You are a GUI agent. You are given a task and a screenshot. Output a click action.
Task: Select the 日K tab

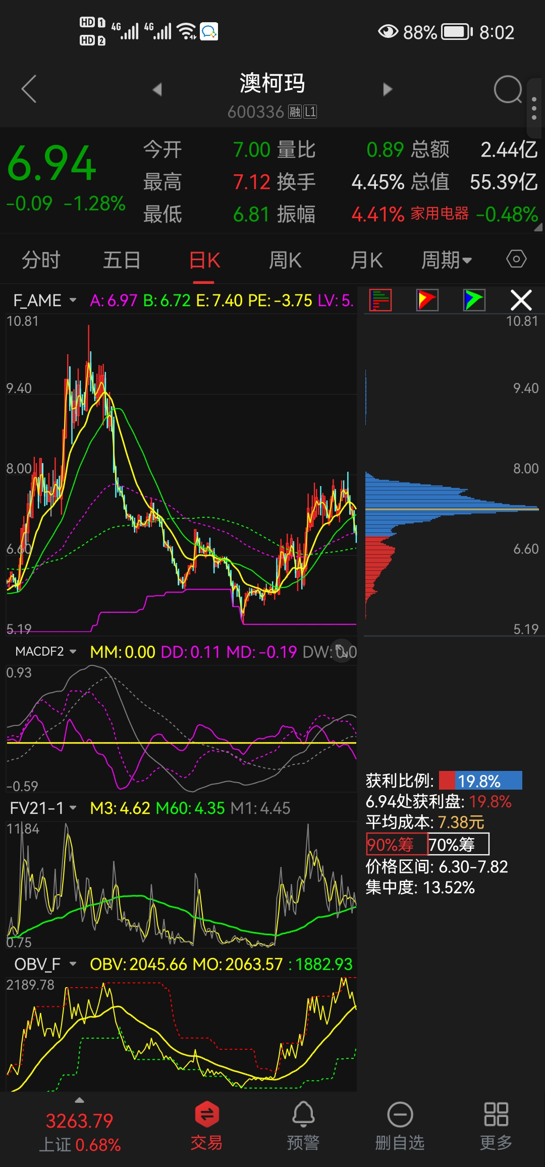pos(204,260)
